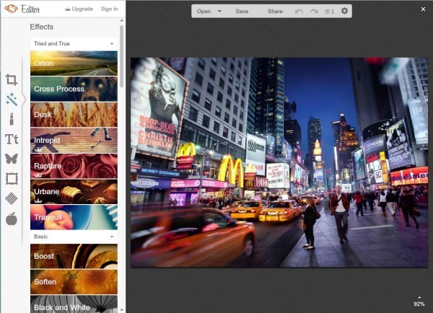Screen dimensions: 433x313
Task: Collapse the Tried and True group
Action: click(112, 43)
